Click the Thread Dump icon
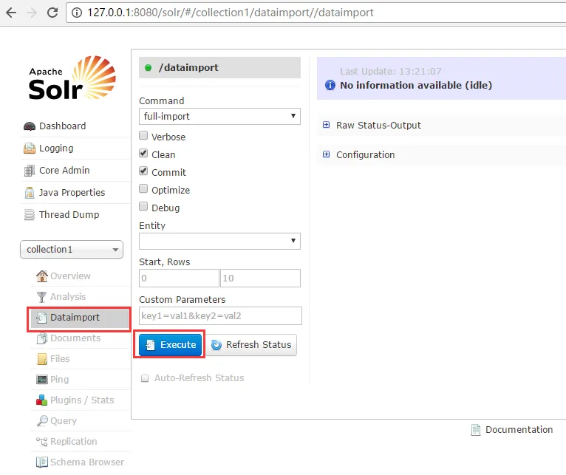566x475 pixels. click(x=30, y=215)
